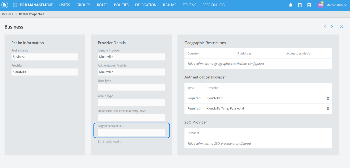
Task: Open the Delegation menu
Action: click(x=146, y=5)
